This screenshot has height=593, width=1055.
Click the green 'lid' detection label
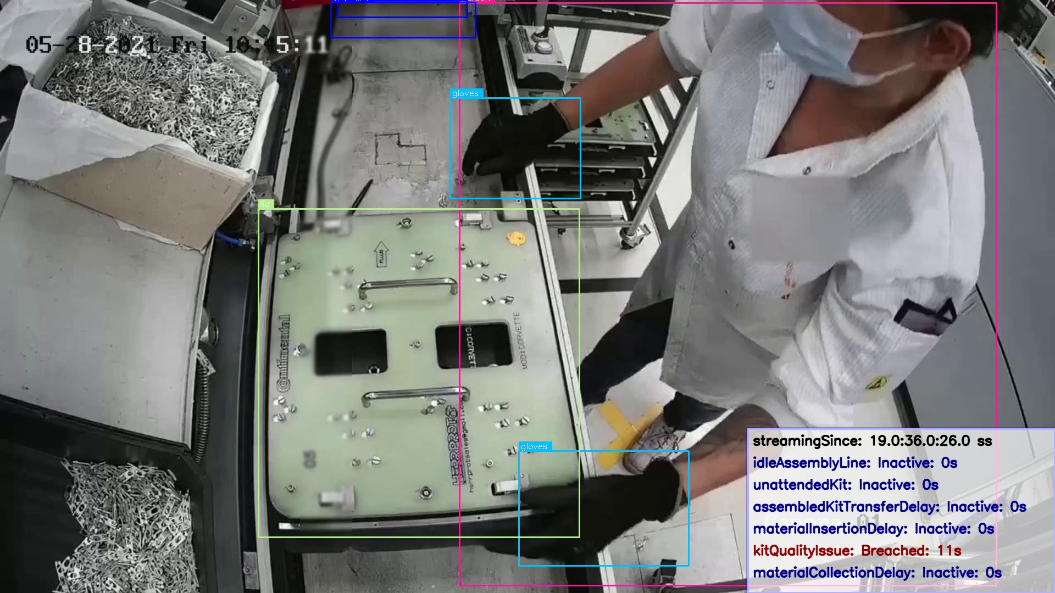pos(265,204)
